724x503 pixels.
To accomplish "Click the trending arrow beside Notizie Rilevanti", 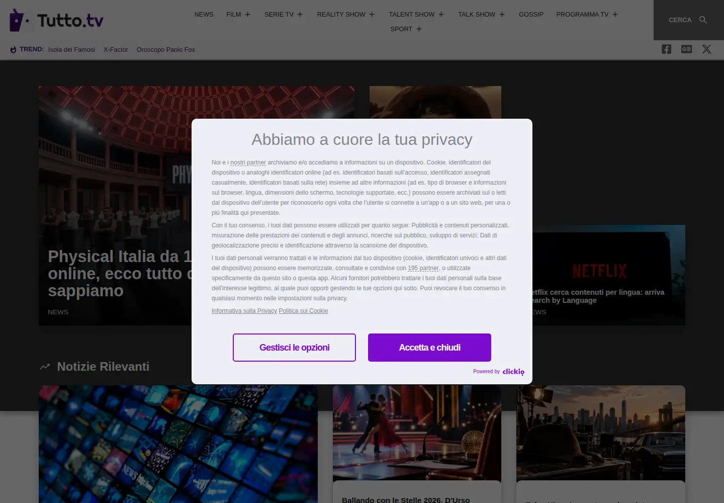I will click(x=45, y=367).
